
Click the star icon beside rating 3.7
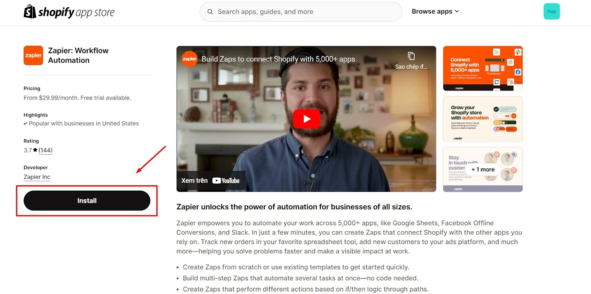pyautogui.click(x=35, y=150)
